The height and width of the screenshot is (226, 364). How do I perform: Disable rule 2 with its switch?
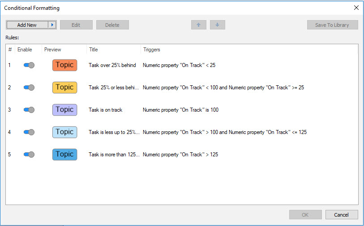pos(29,88)
